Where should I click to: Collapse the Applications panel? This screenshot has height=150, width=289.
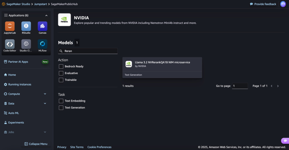[x=47, y=16]
